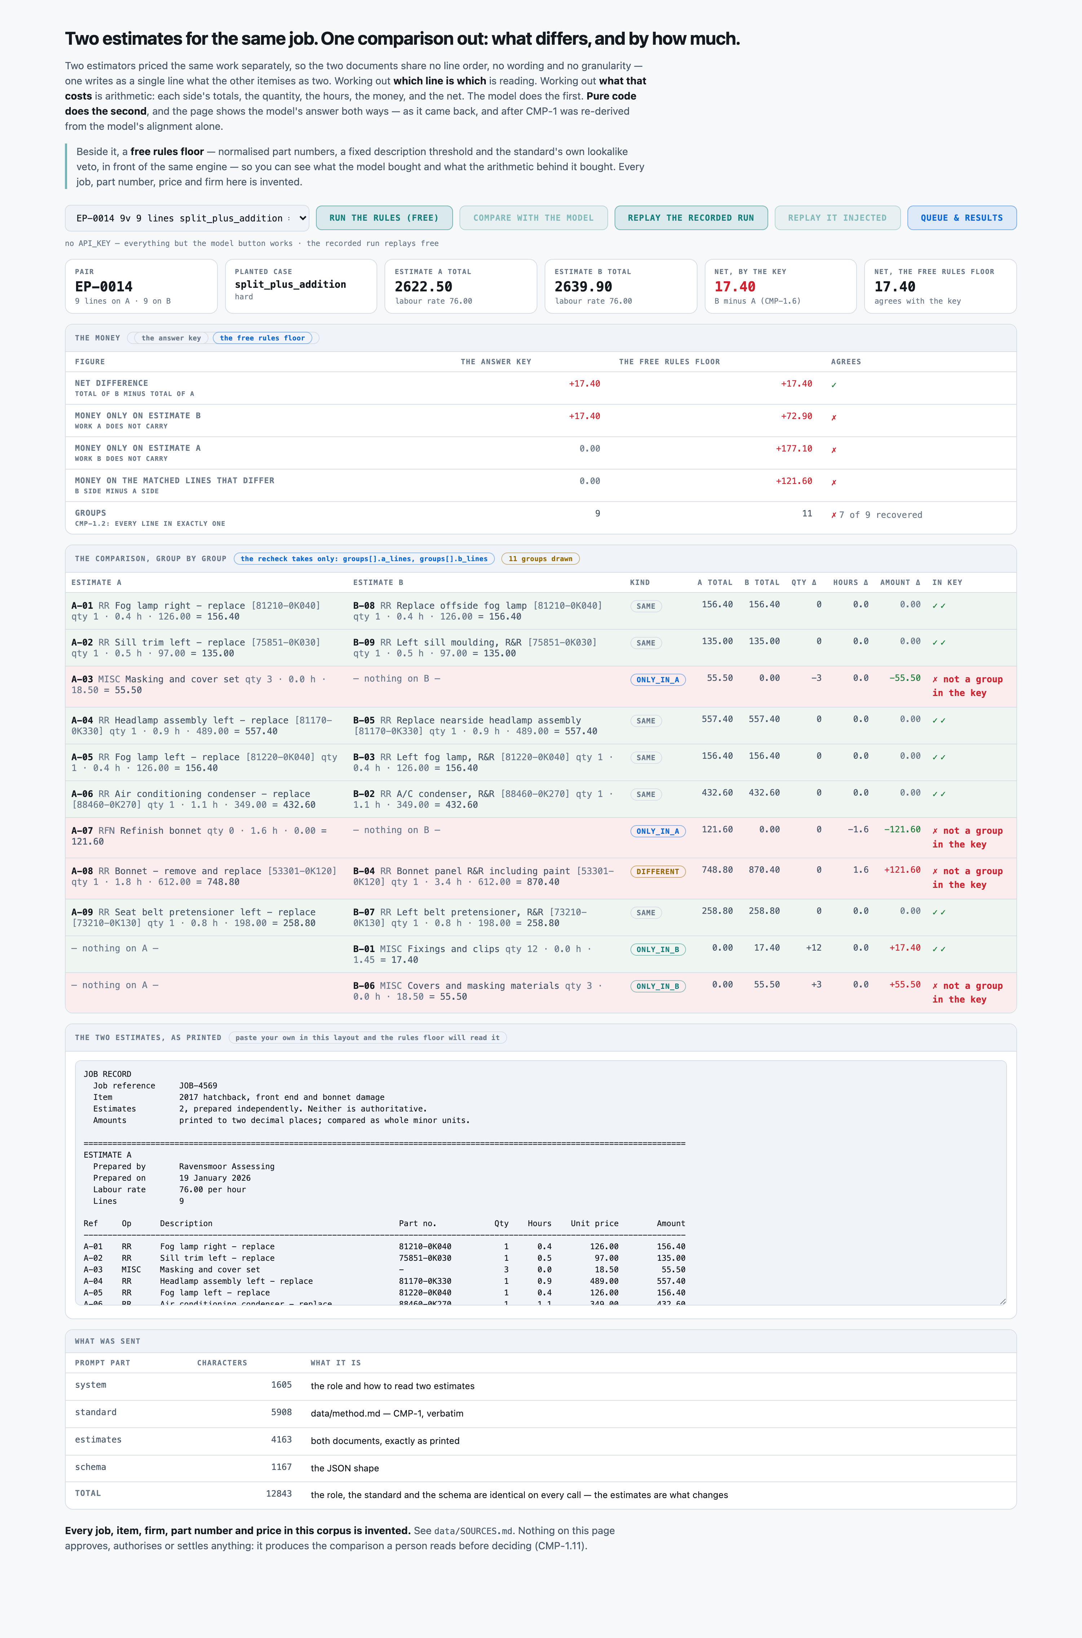Screen dimensions: 1082x1638
Task: Click the ONLY_IN_A badge for A-03
Action: pos(657,680)
